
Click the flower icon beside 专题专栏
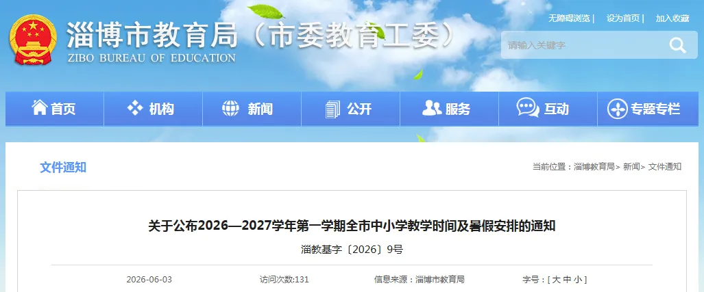pyautogui.click(x=618, y=109)
